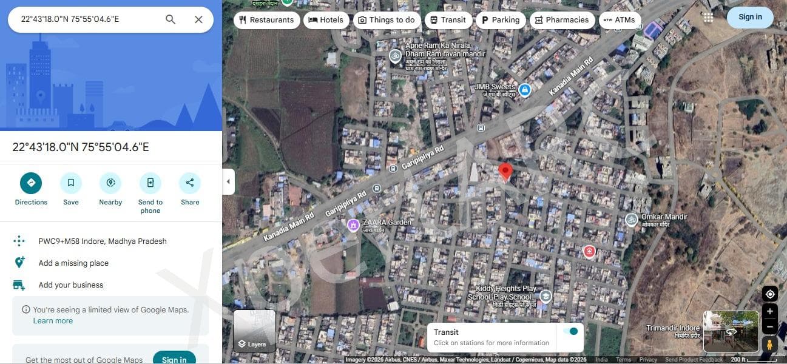Open Terms link in footer

point(624,360)
